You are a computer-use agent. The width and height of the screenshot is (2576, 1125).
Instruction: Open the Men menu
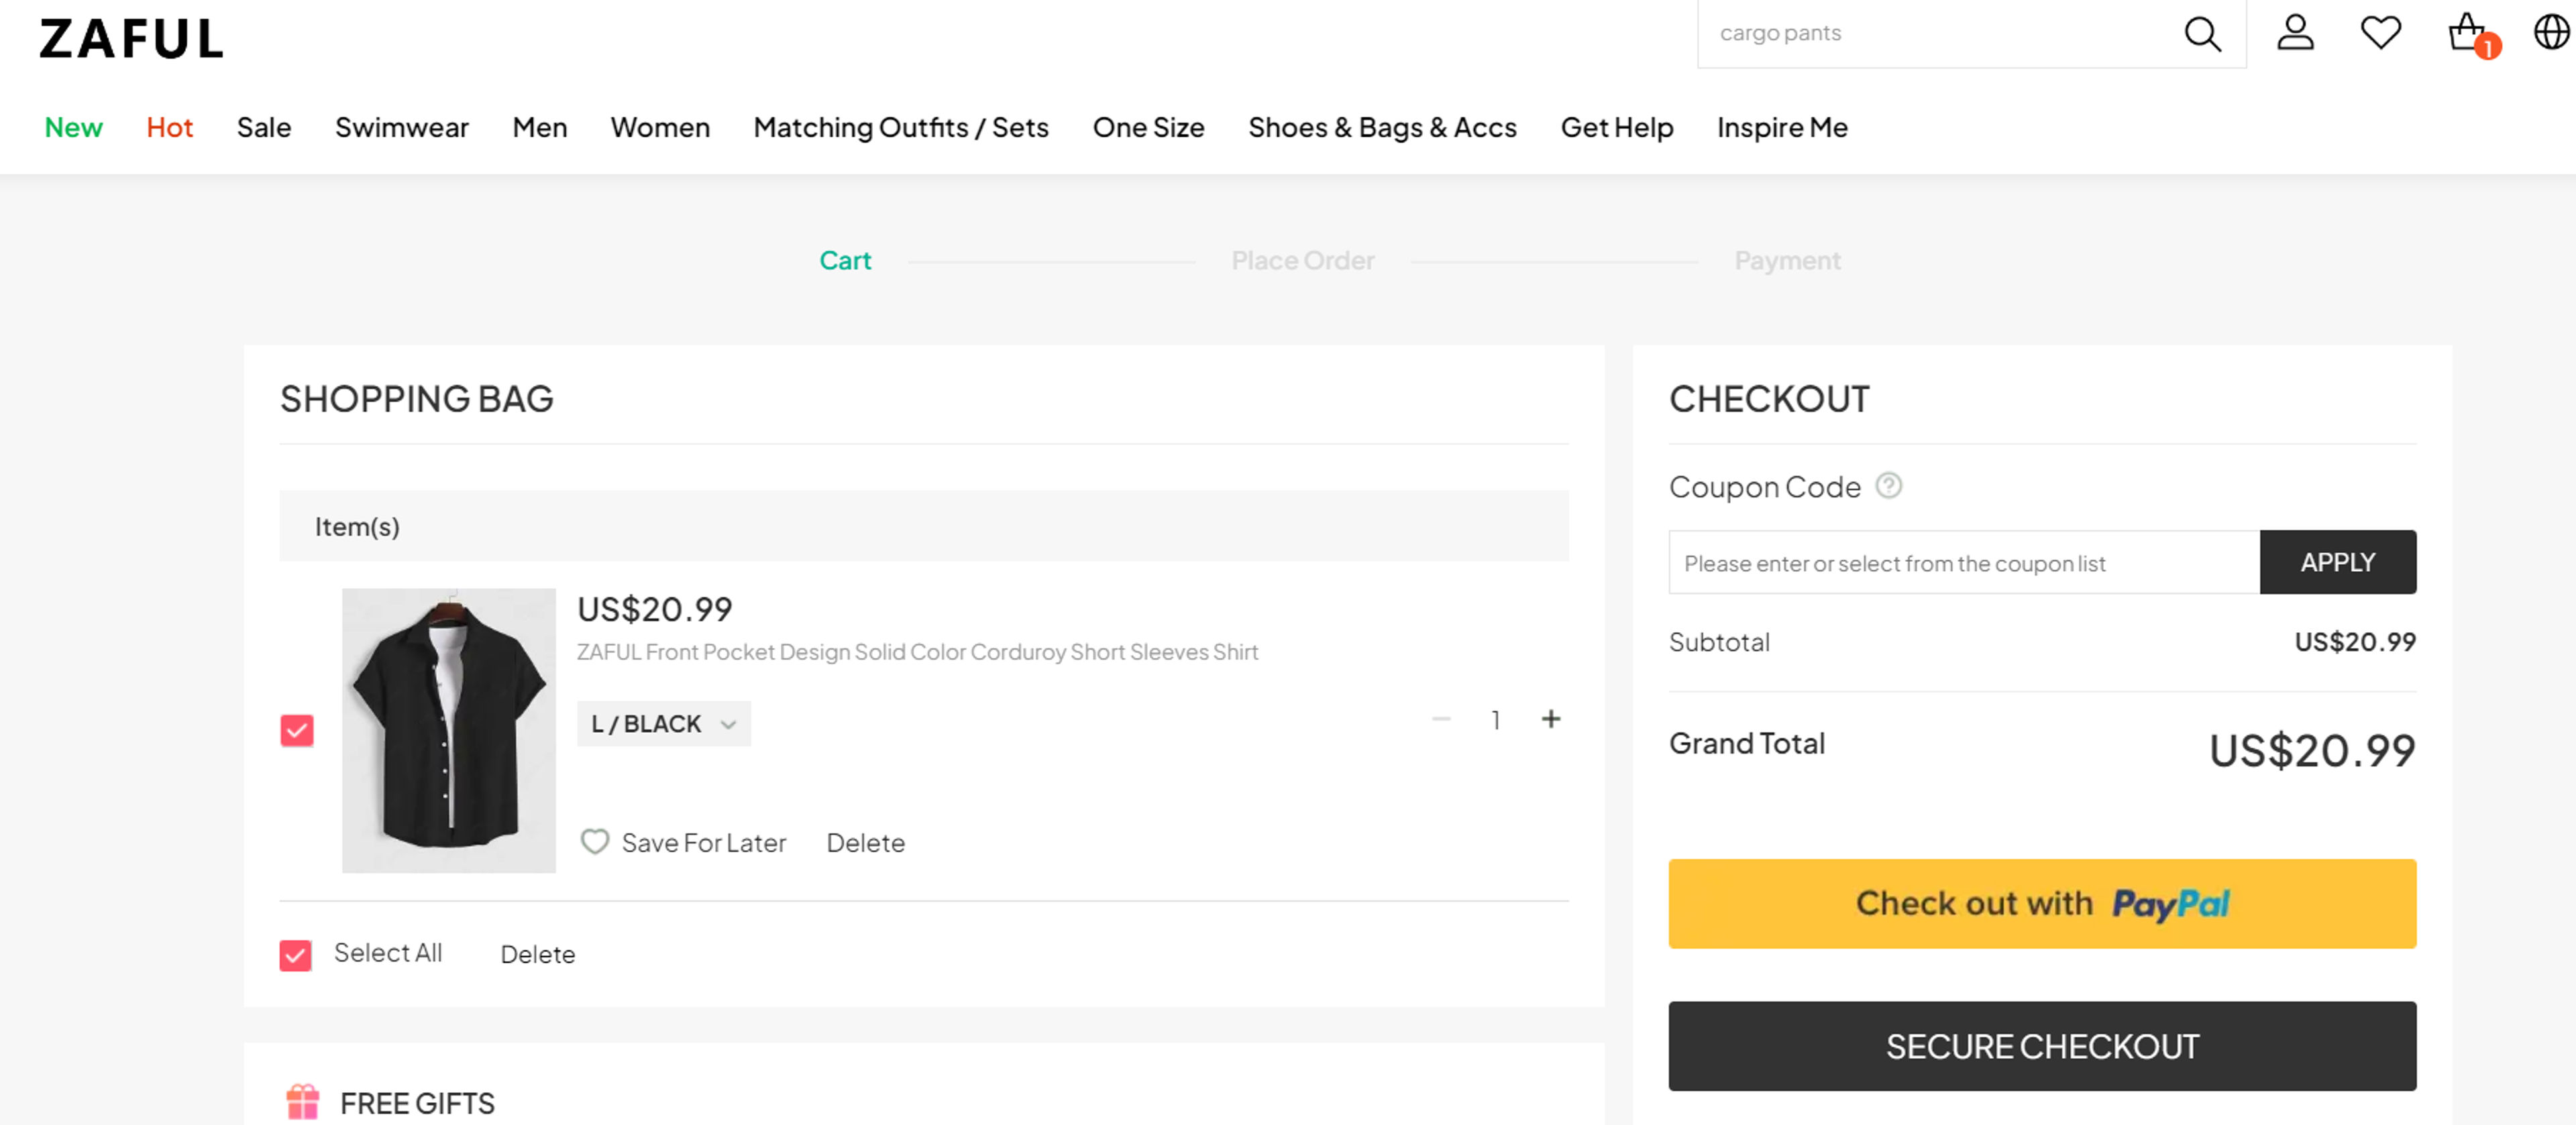540,128
